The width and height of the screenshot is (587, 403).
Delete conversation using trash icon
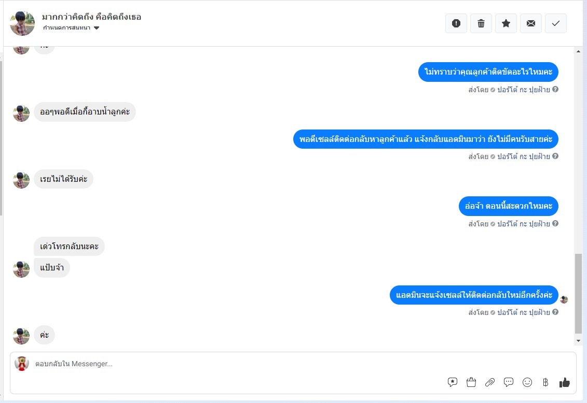coord(481,23)
